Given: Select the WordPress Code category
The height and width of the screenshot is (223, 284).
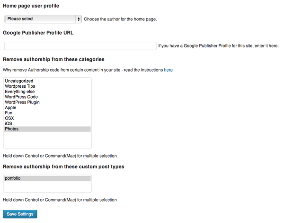Looking at the screenshot, I should (x=21, y=97).
